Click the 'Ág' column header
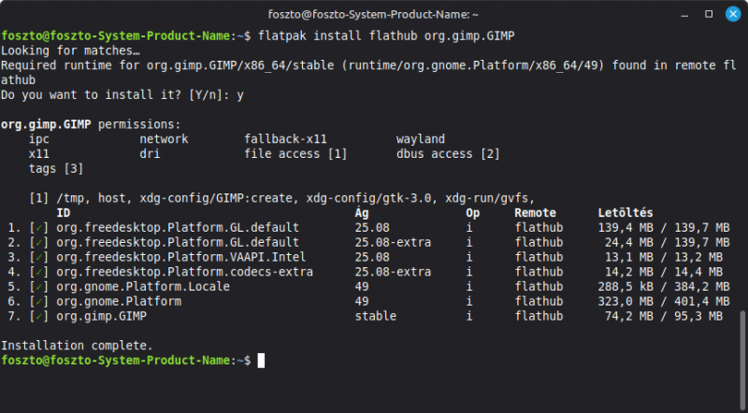Viewport: 748px width, 413px height. pos(362,212)
